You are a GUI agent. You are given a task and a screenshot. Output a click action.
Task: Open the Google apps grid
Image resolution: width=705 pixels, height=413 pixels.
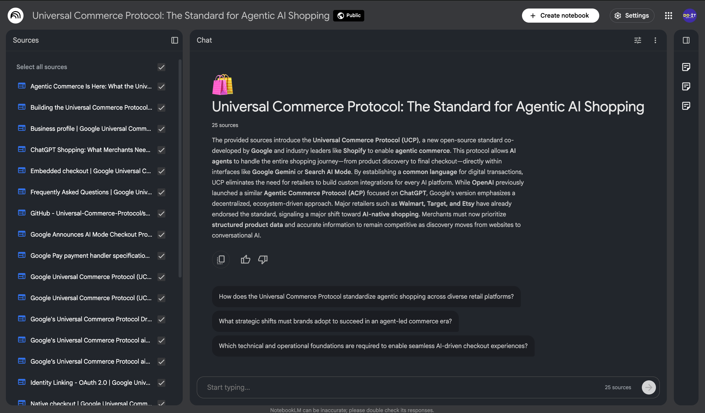tap(668, 16)
